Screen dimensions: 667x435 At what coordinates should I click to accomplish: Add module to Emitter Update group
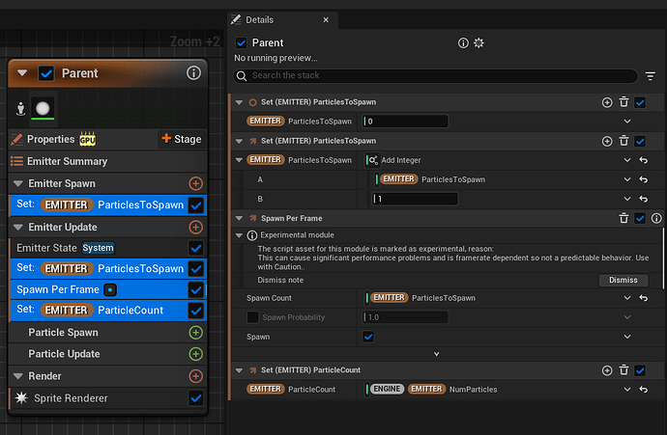point(195,227)
